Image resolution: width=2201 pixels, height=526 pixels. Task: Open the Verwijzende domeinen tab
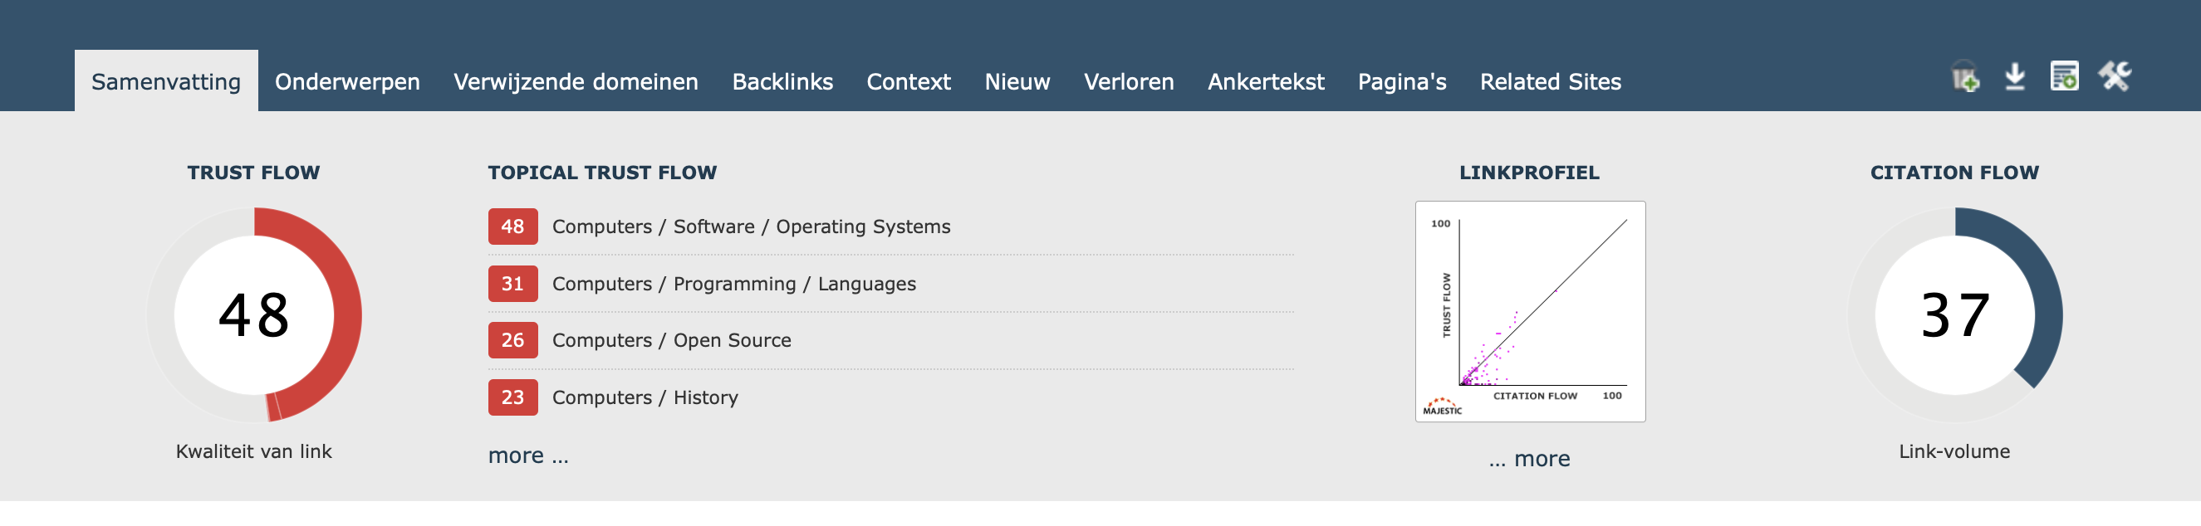[x=576, y=82]
